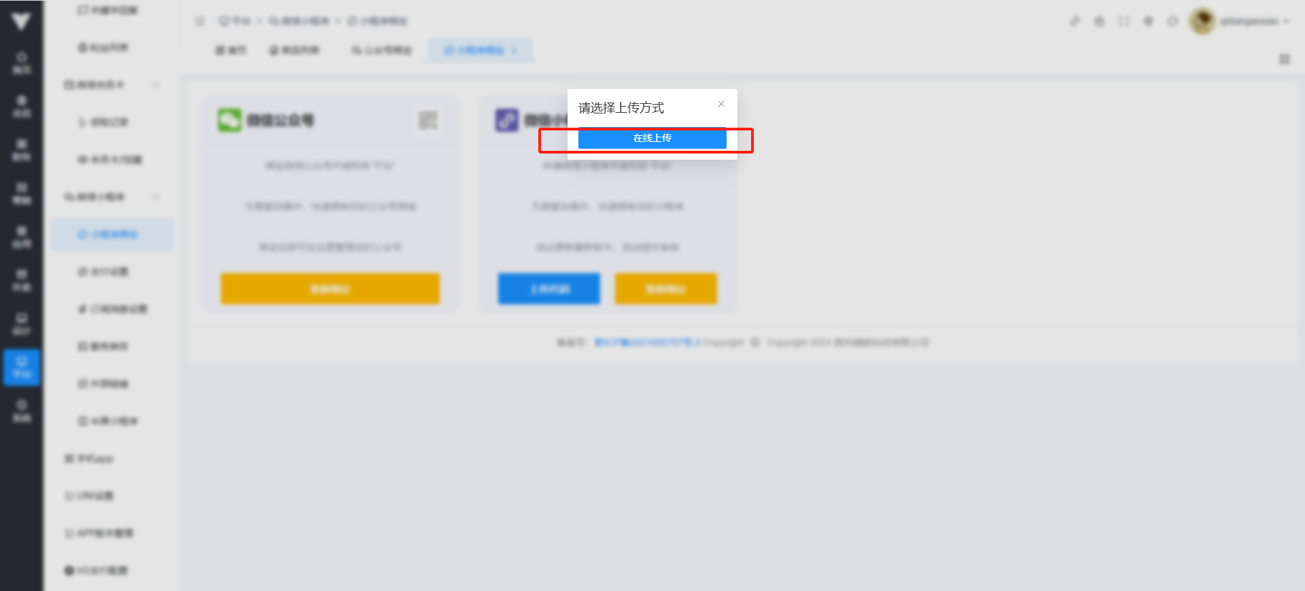Click the link icon in the top header
1305x591 pixels.
coord(1075,21)
